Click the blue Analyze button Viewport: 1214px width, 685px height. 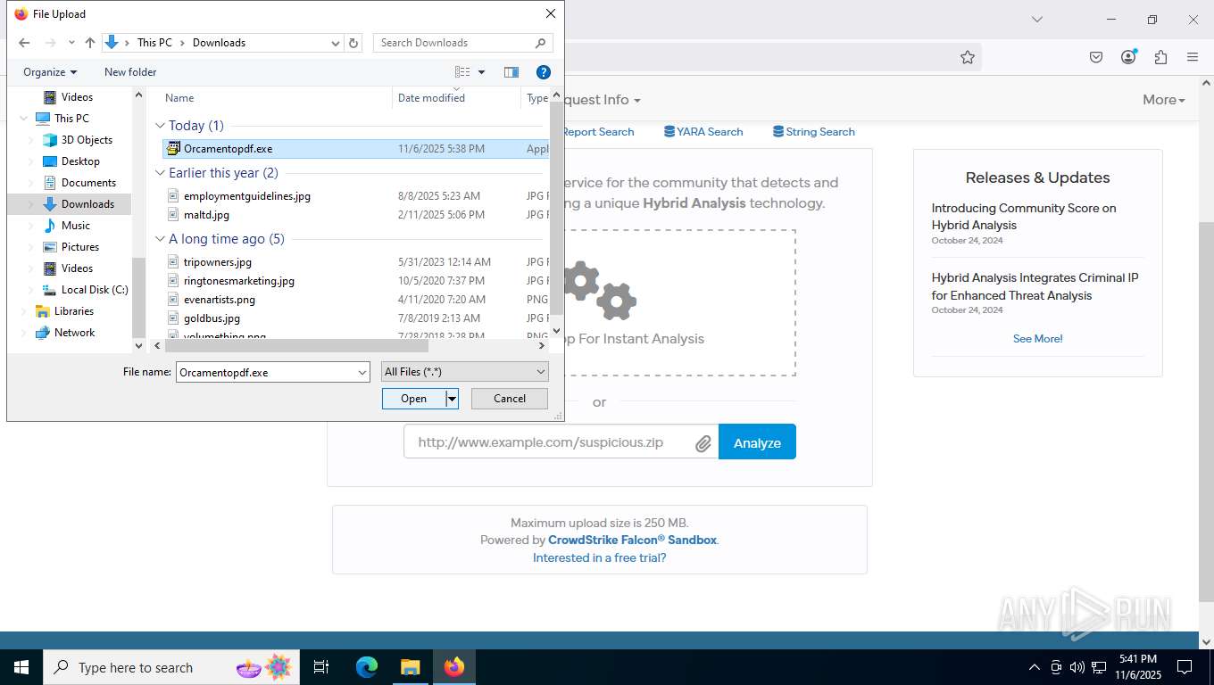click(757, 442)
